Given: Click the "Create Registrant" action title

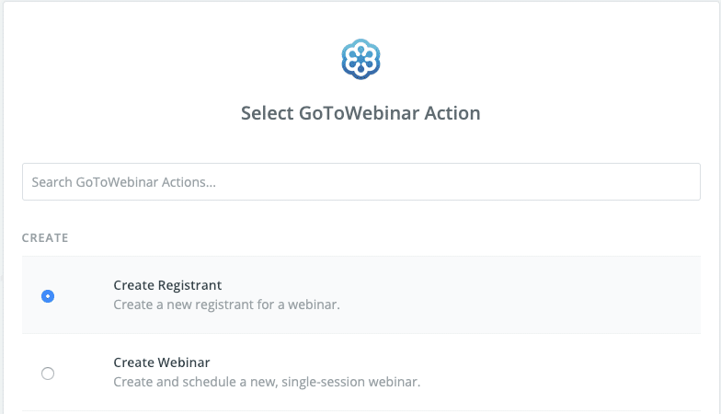Looking at the screenshot, I should [x=167, y=285].
